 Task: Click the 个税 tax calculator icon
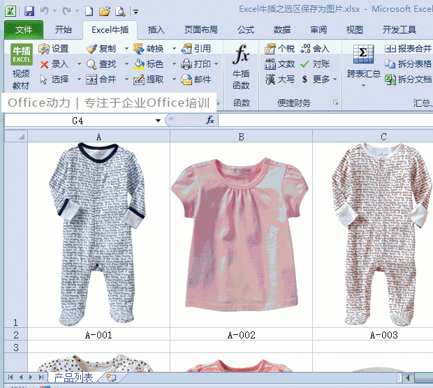coord(270,49)
